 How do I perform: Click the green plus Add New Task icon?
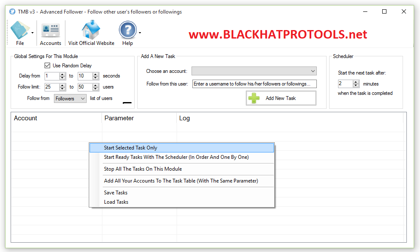(254, 98)
